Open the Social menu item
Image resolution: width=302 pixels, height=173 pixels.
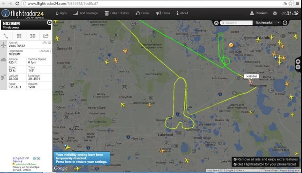coord(142,13)
